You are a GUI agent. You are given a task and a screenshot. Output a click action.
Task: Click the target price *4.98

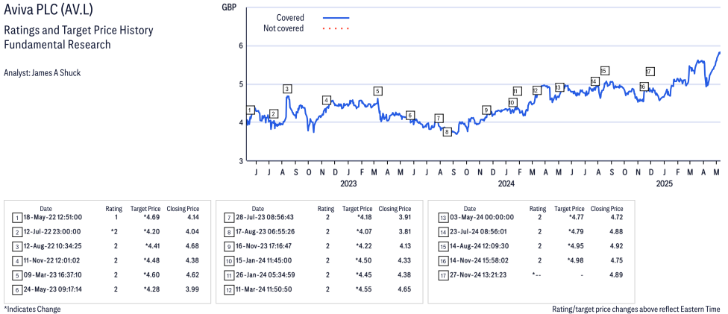pyautogui.click(x=577, y=260)
